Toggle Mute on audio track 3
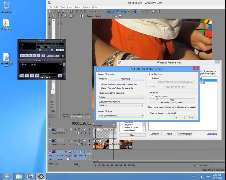Viewport: 226px width, 180px height. click(x=80, y=152)
